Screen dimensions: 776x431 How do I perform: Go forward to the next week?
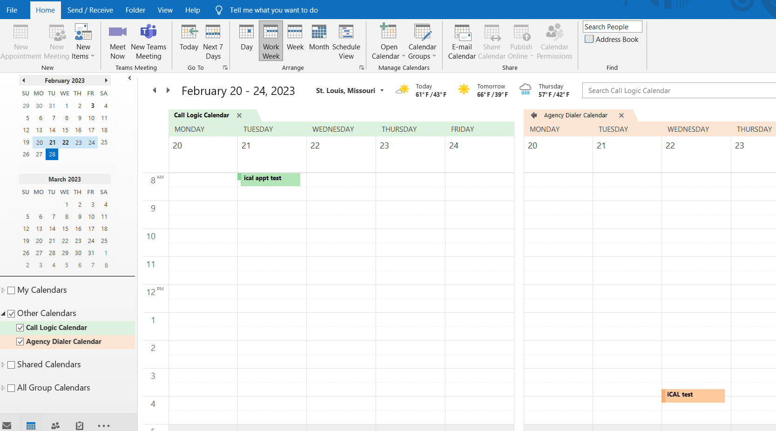tap(168, 90)
